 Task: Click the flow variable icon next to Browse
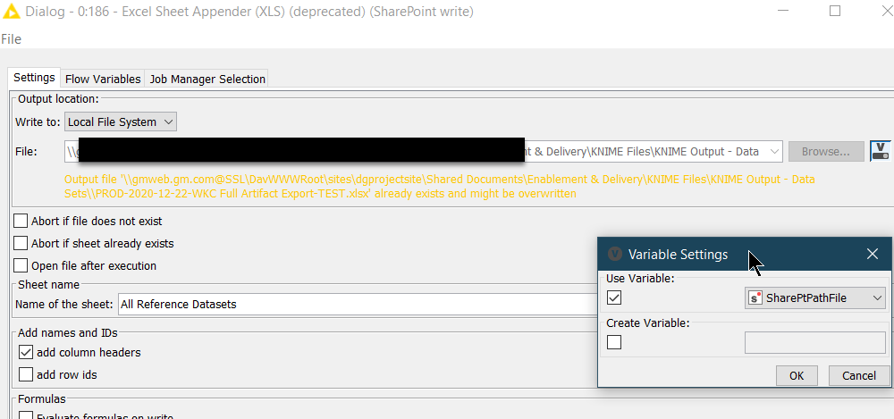(x=880, y=151)
